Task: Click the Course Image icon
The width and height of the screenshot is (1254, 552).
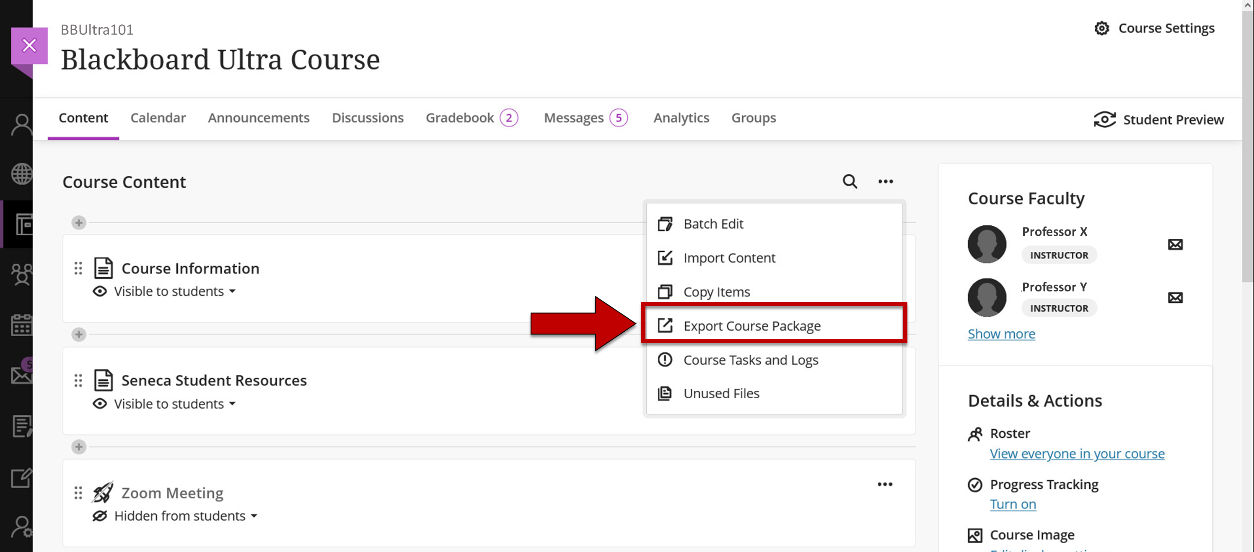Action: [x=975, y=536]
